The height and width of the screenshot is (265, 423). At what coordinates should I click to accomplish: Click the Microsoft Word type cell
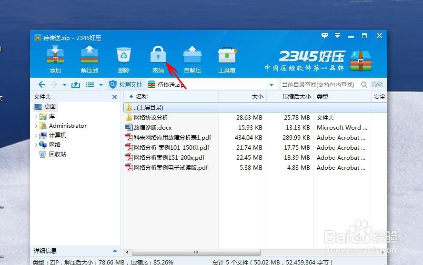pyautogui.click(x=342, y=127)
